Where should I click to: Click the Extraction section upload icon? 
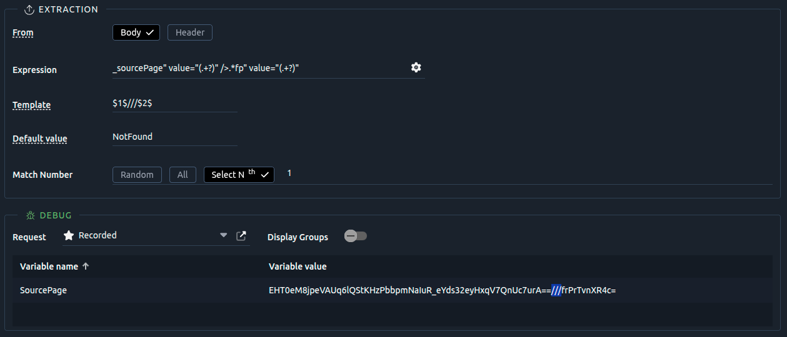point(29,9)
